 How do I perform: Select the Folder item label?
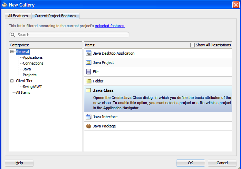point(98,81)
